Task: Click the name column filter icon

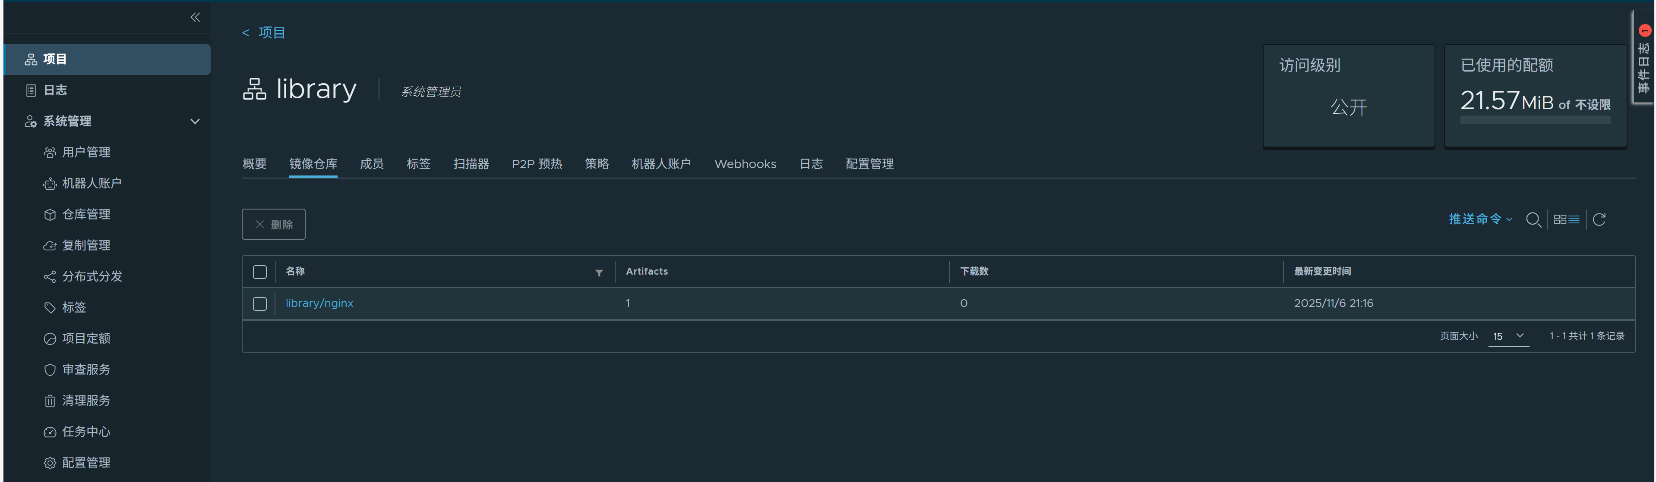Action: (598, 273)
